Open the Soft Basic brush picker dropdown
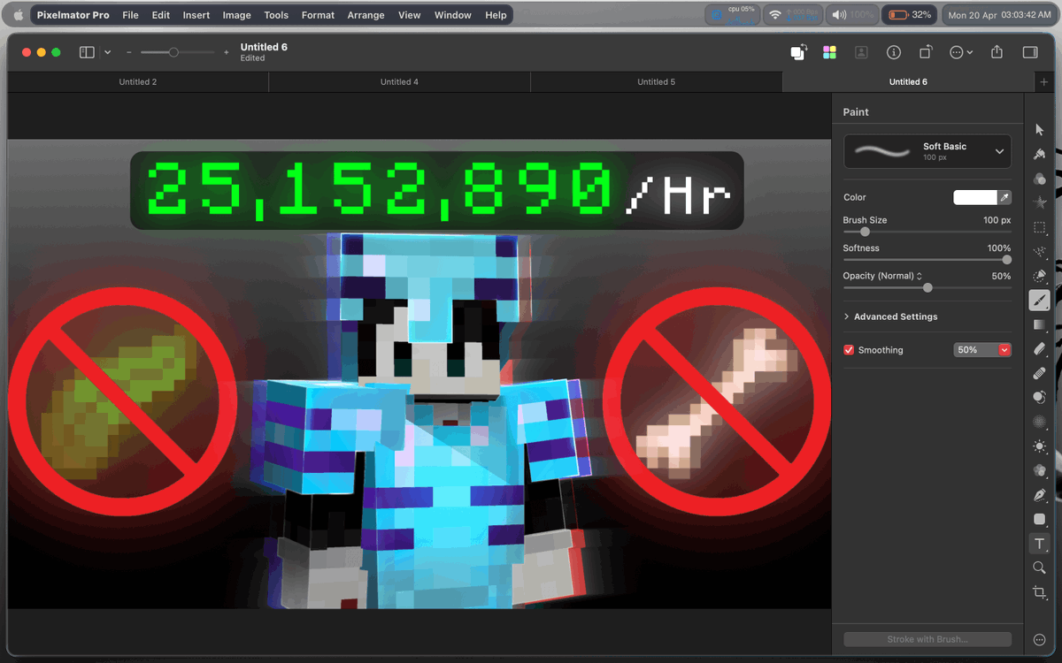The width and height of the screenshot is (1062, 663). pos(927,151)
